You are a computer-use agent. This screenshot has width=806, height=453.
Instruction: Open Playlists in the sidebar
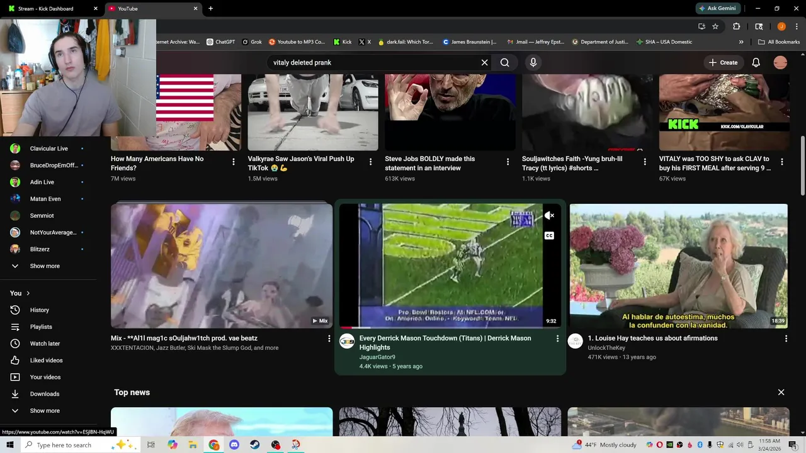tap(41, 327)
